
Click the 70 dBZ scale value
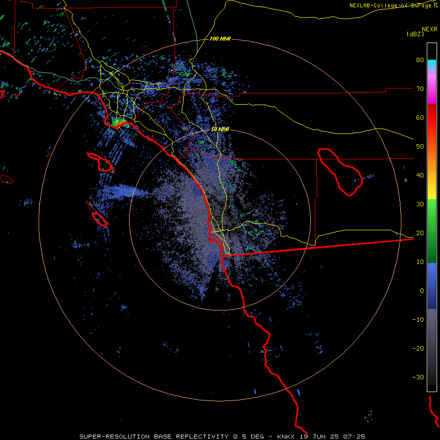coord(420,89)
